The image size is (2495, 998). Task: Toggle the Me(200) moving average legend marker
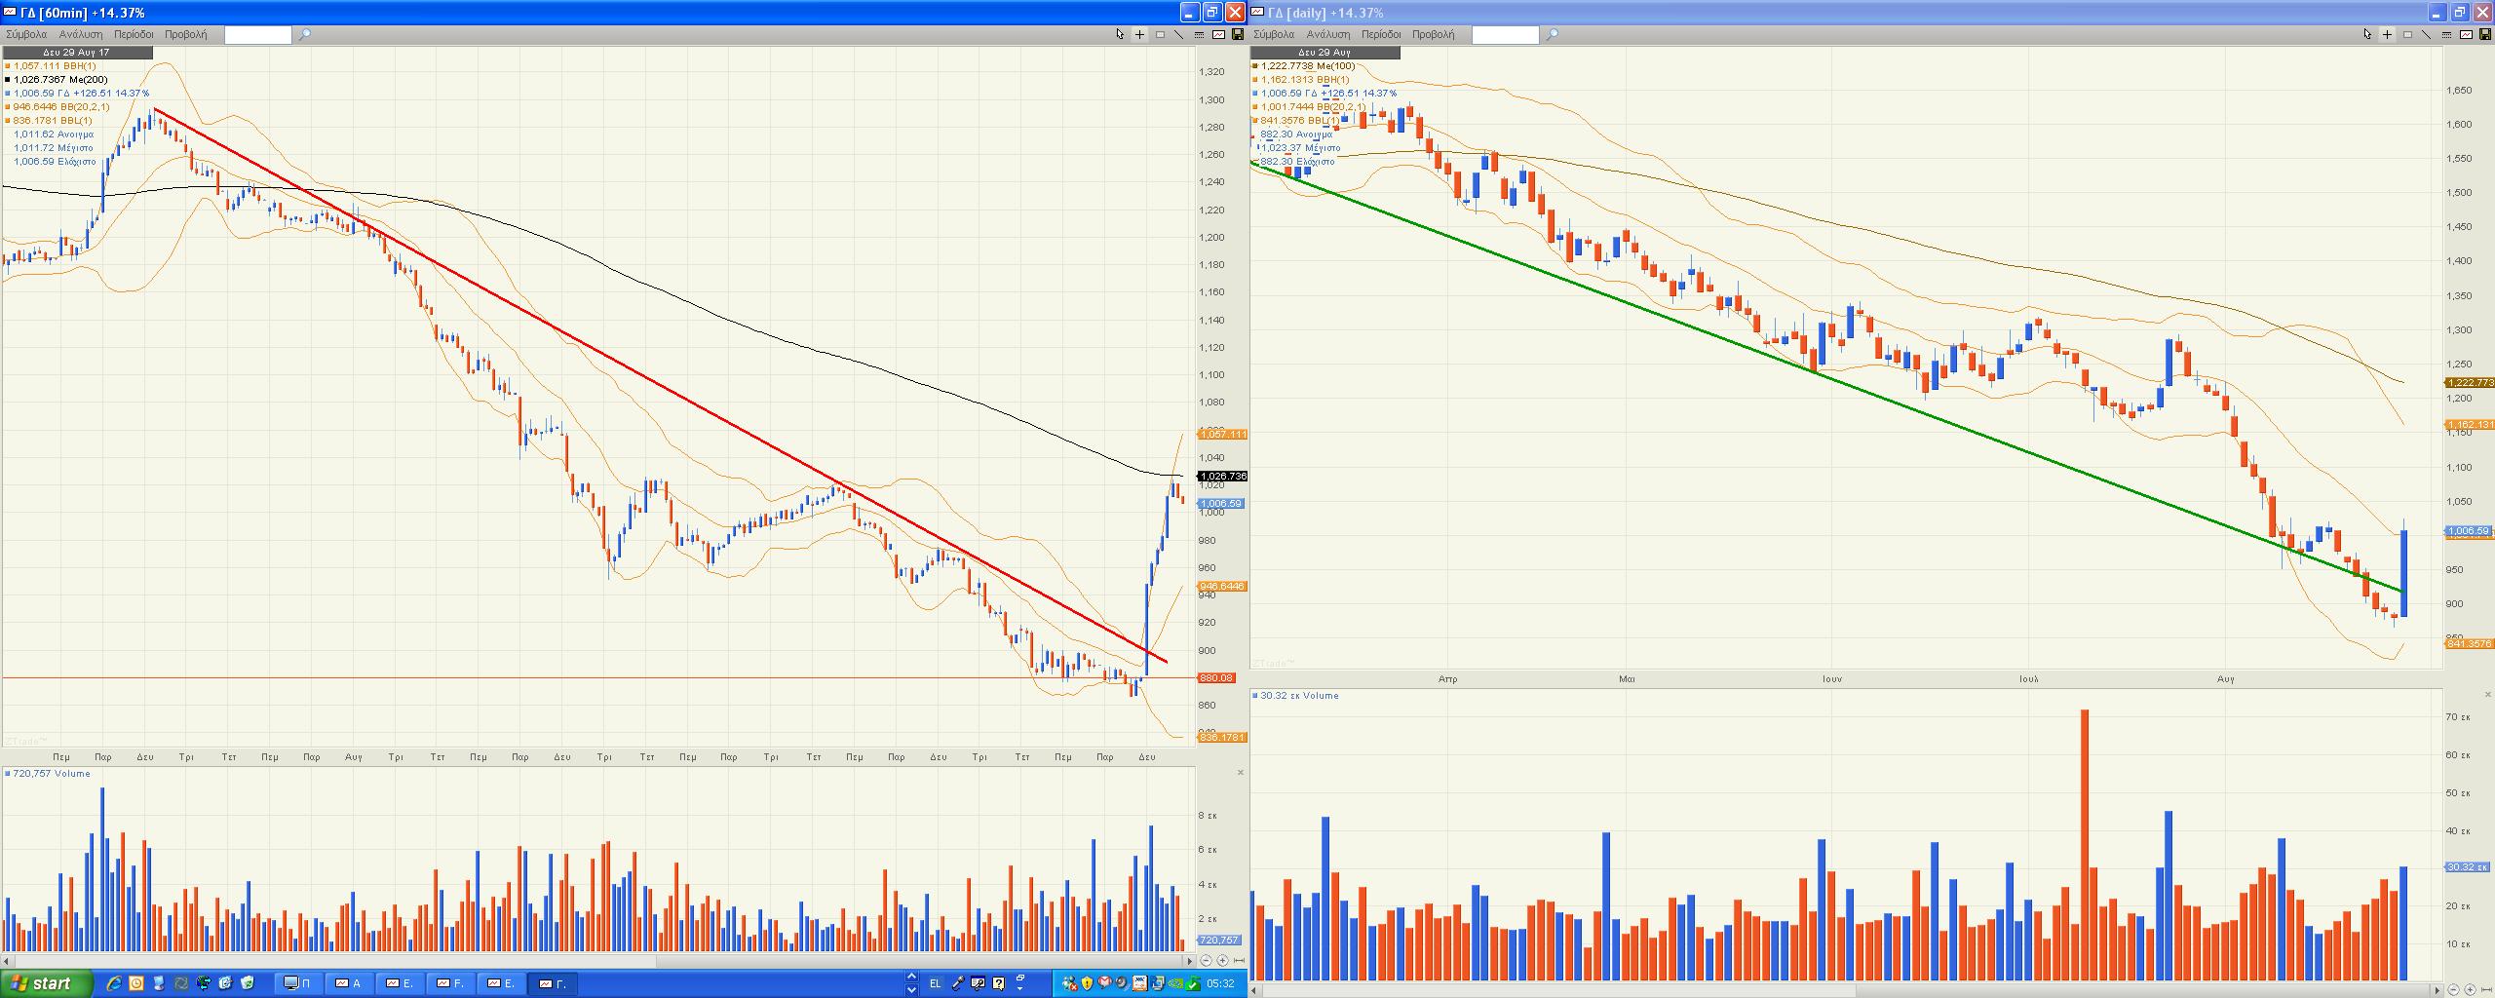pyautogui.click(x=8, y=80)
